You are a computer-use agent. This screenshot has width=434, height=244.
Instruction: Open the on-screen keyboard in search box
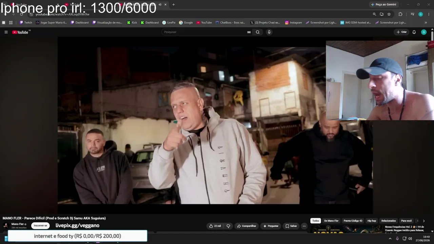coord(249,32)
